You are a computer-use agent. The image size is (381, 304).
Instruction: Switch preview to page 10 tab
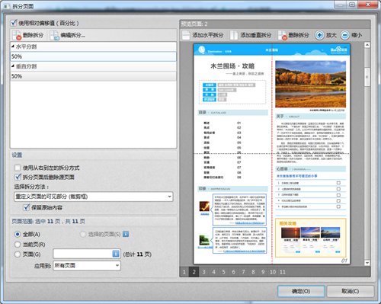(273, 272)
